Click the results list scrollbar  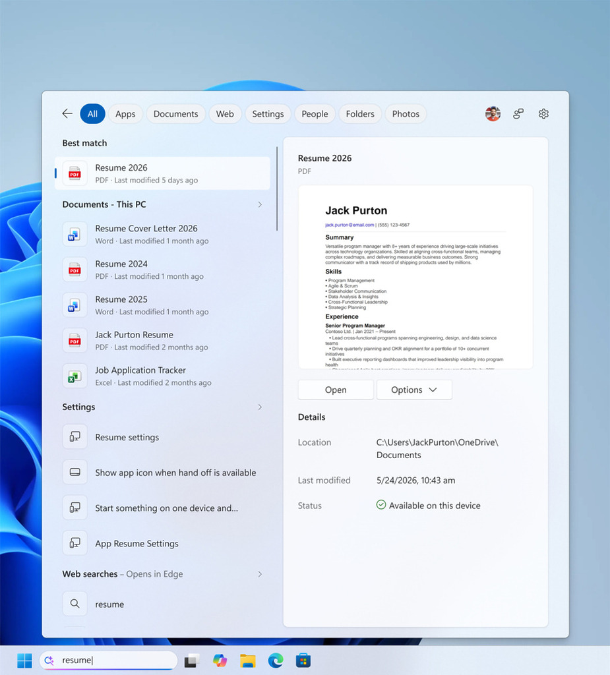[276, 189]
